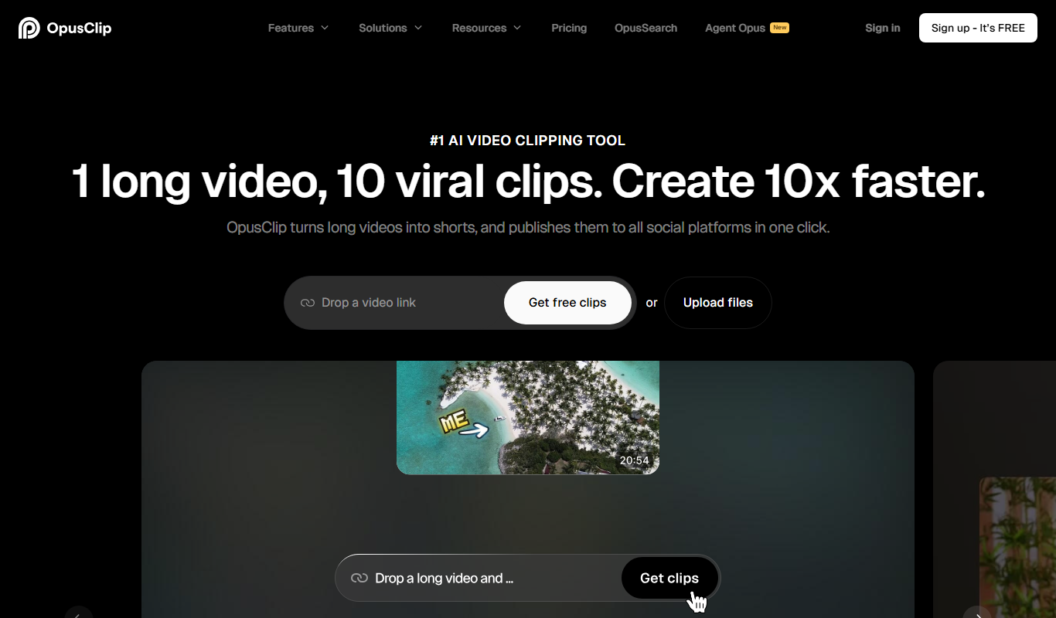Click the headline 1 long video, 10 viral clips
Image resolution: width=1056 pixels, height=618 pixels.
528,182
